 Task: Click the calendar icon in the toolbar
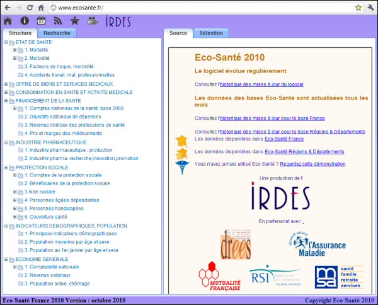coord(41,21)
